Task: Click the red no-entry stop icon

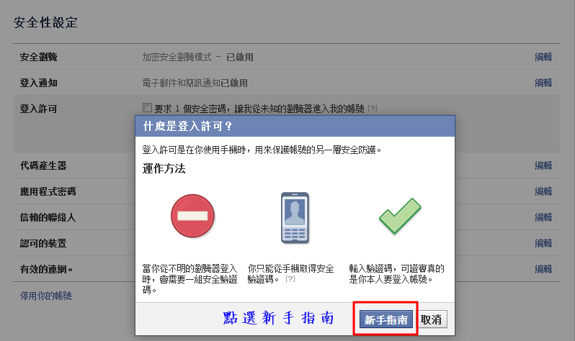Action: [193, 216]
